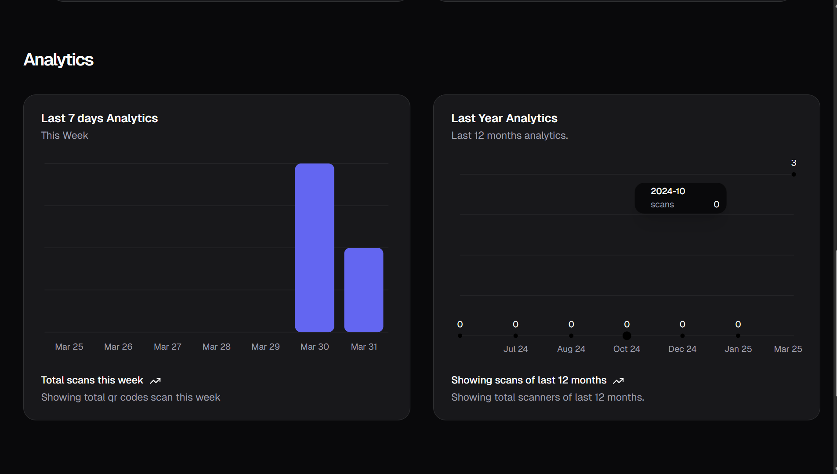Viewport: 837px width, 474px height.
Task: Select the Mar 25 data point valued 3
Action: [x=794, y=174]
